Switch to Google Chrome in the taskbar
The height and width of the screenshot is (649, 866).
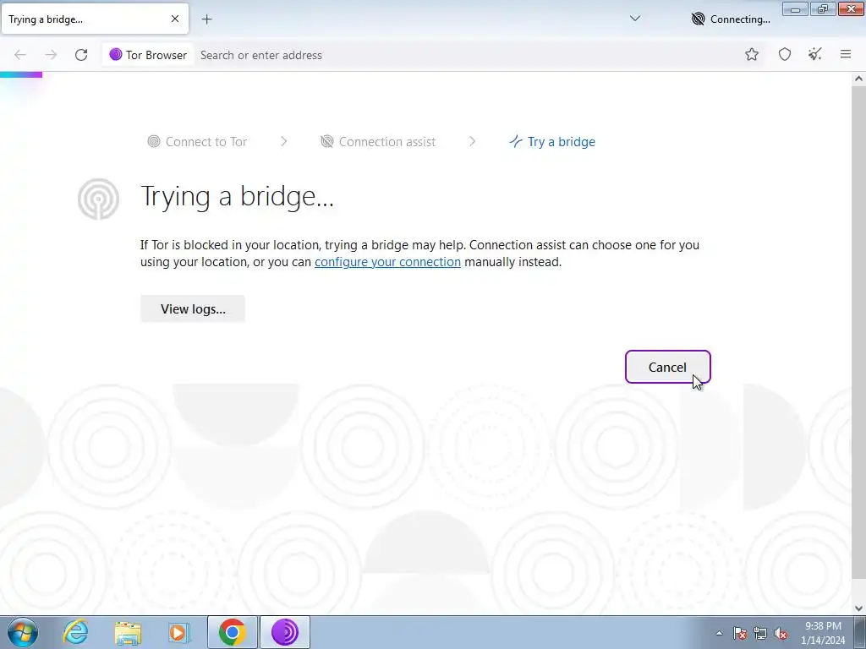point(232,632)
